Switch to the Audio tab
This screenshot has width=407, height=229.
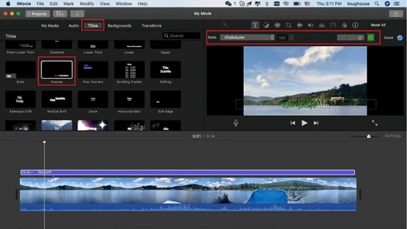pos(74,25)
